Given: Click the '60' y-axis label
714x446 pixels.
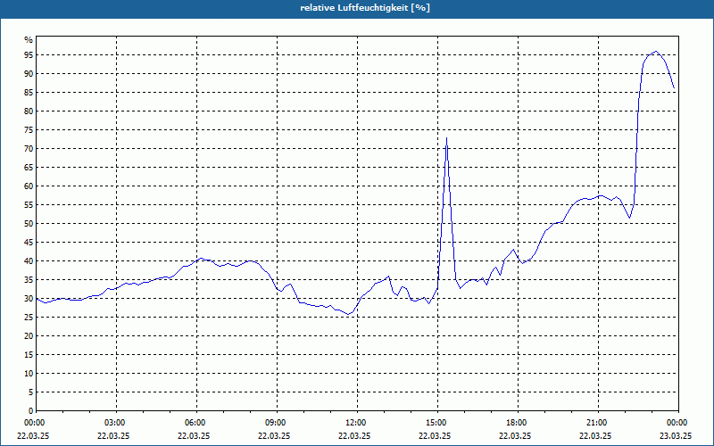Looking at the screenshot, I should (29, 186).
